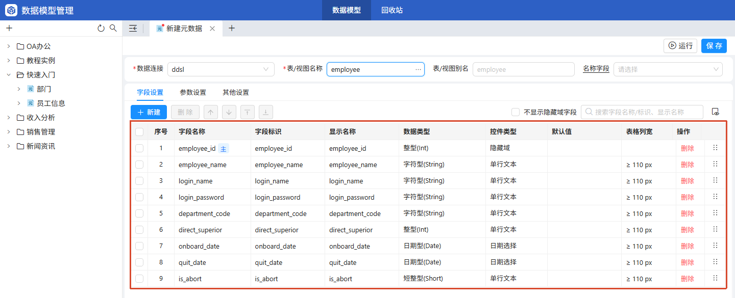Expand the 销售管理 folder
Screen dimensions: 735x298
(9, 132)
